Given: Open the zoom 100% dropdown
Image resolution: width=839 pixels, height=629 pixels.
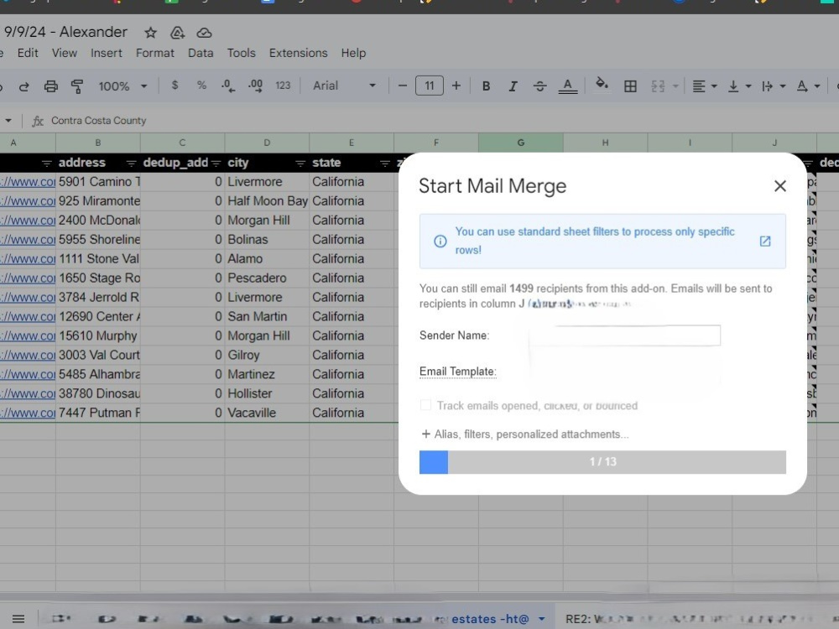Looking at the screenshot, I should [x=122, y=86].
